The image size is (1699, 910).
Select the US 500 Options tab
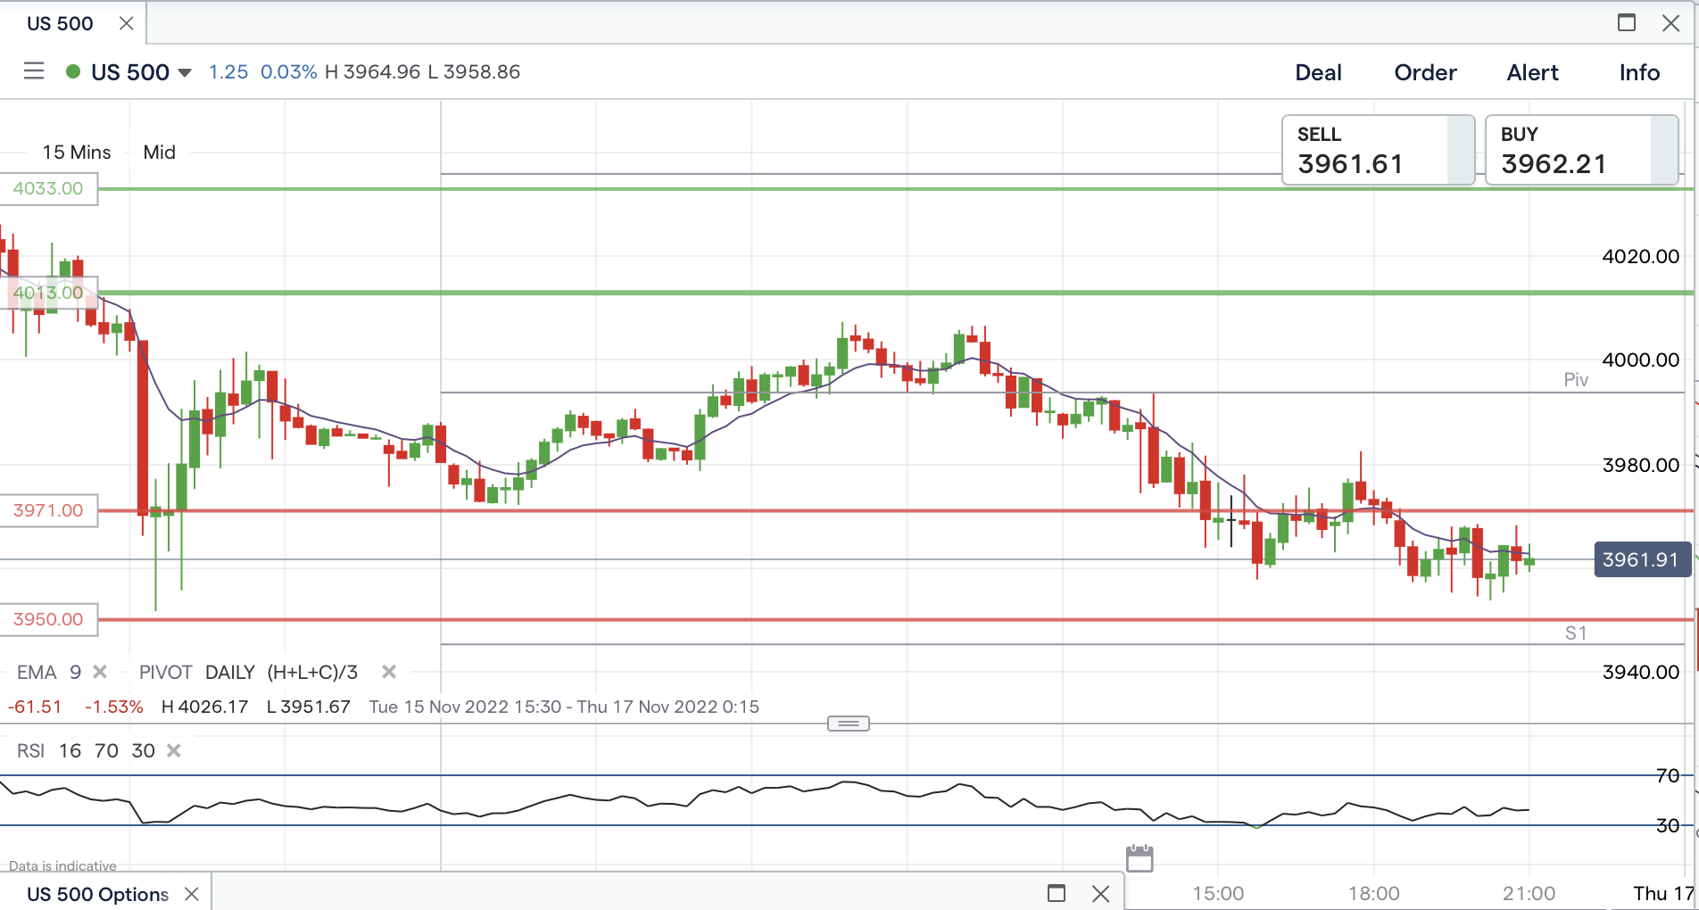(x=97, y=894)
